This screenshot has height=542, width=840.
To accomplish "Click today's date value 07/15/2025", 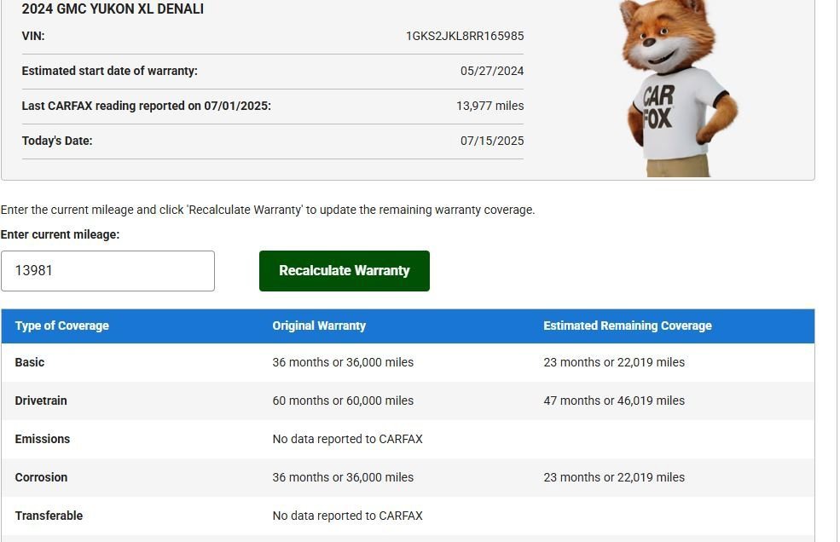I will pyautogui.click(x=492, y=141).
